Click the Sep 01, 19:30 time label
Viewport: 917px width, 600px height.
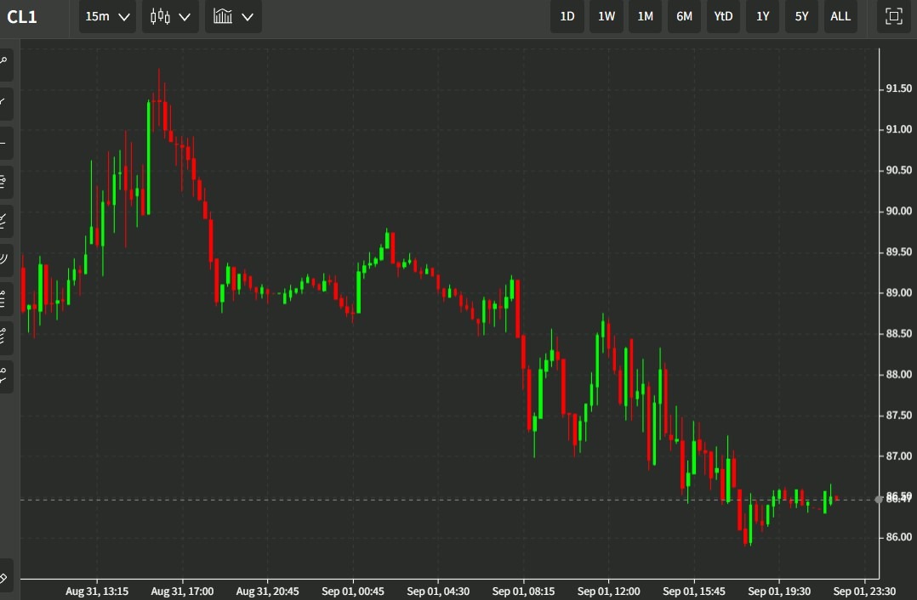[779, 592]
